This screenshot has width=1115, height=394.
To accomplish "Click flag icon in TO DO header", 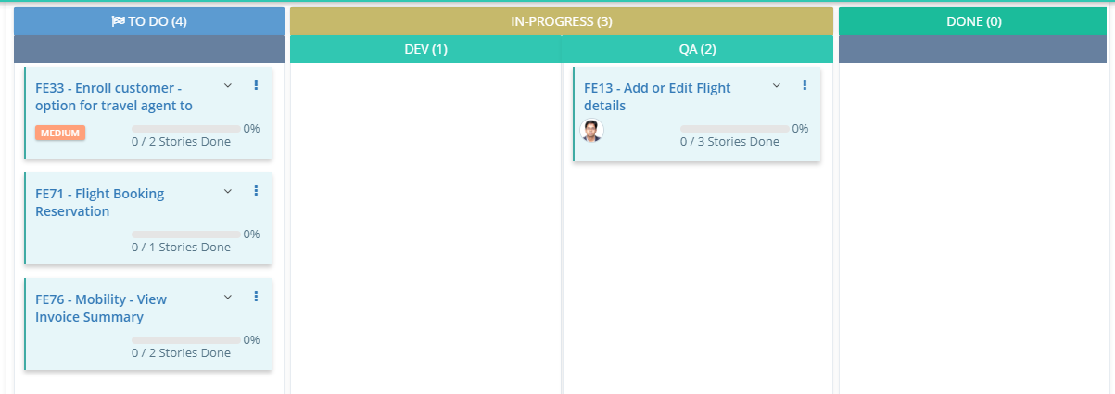I will [x=118, y=21].
